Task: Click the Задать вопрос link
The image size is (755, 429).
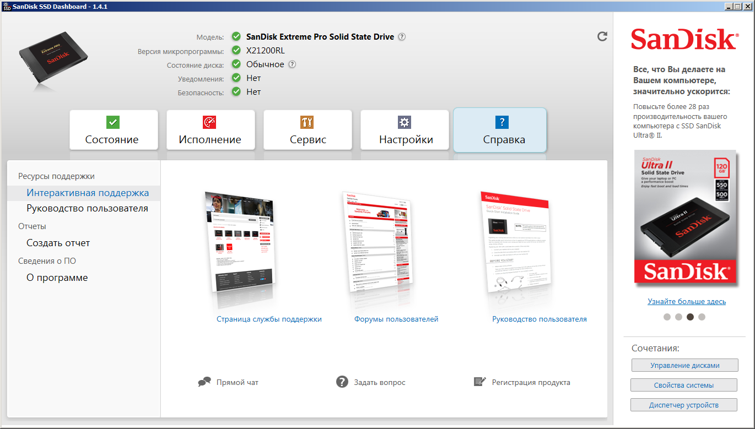Action: tap(380, 382)
